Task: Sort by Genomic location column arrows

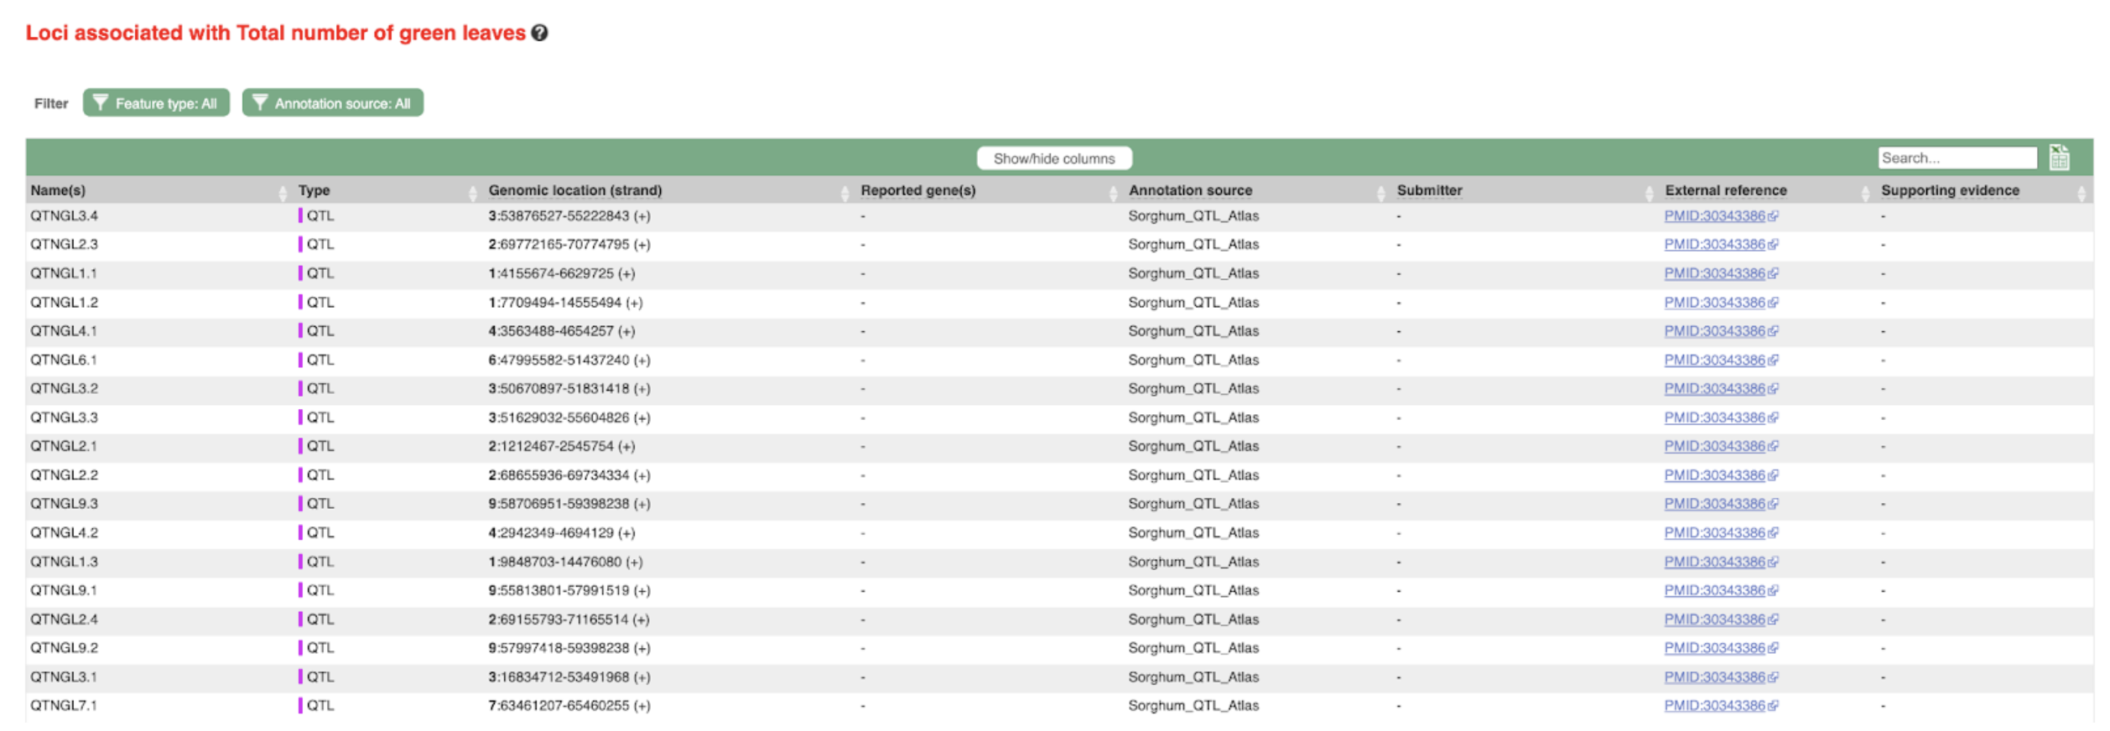Action: point(844,192)
